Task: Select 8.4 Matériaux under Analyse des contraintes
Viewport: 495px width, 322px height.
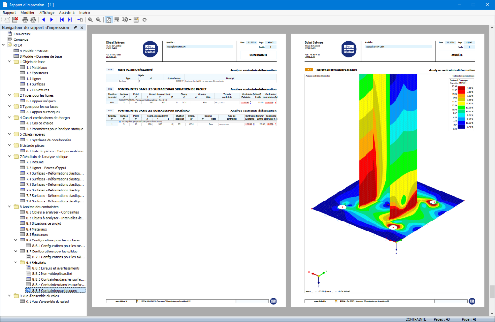Action: [x=36, y=229]
